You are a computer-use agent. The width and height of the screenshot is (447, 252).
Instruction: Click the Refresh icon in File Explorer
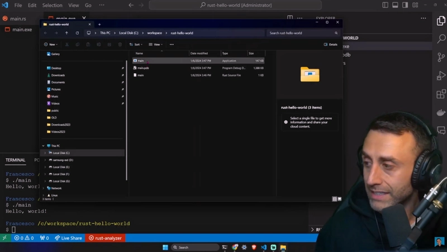(76, 33)
